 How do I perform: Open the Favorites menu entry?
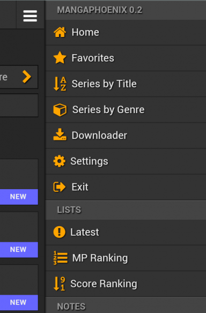point(126,58)
